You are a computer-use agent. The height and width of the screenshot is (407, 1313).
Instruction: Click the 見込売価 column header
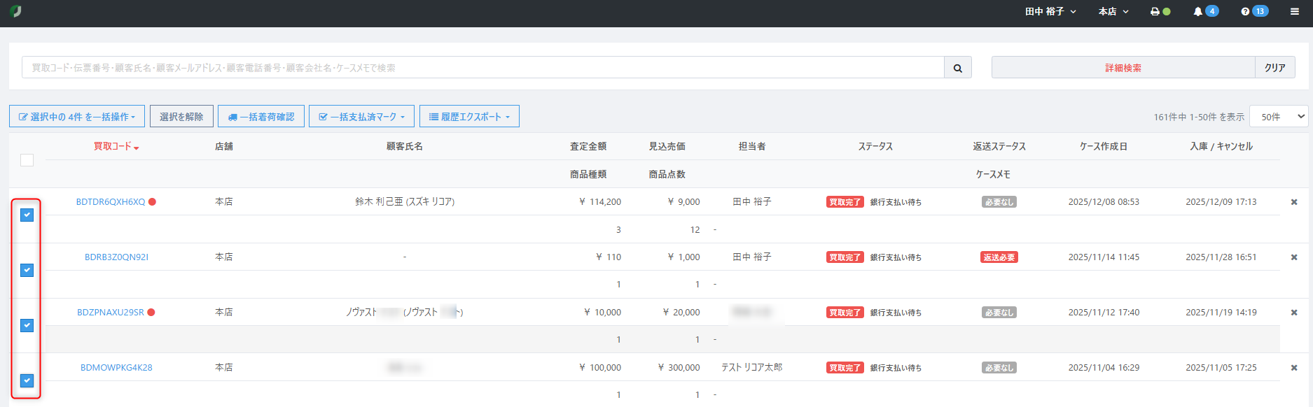point(667,146)
